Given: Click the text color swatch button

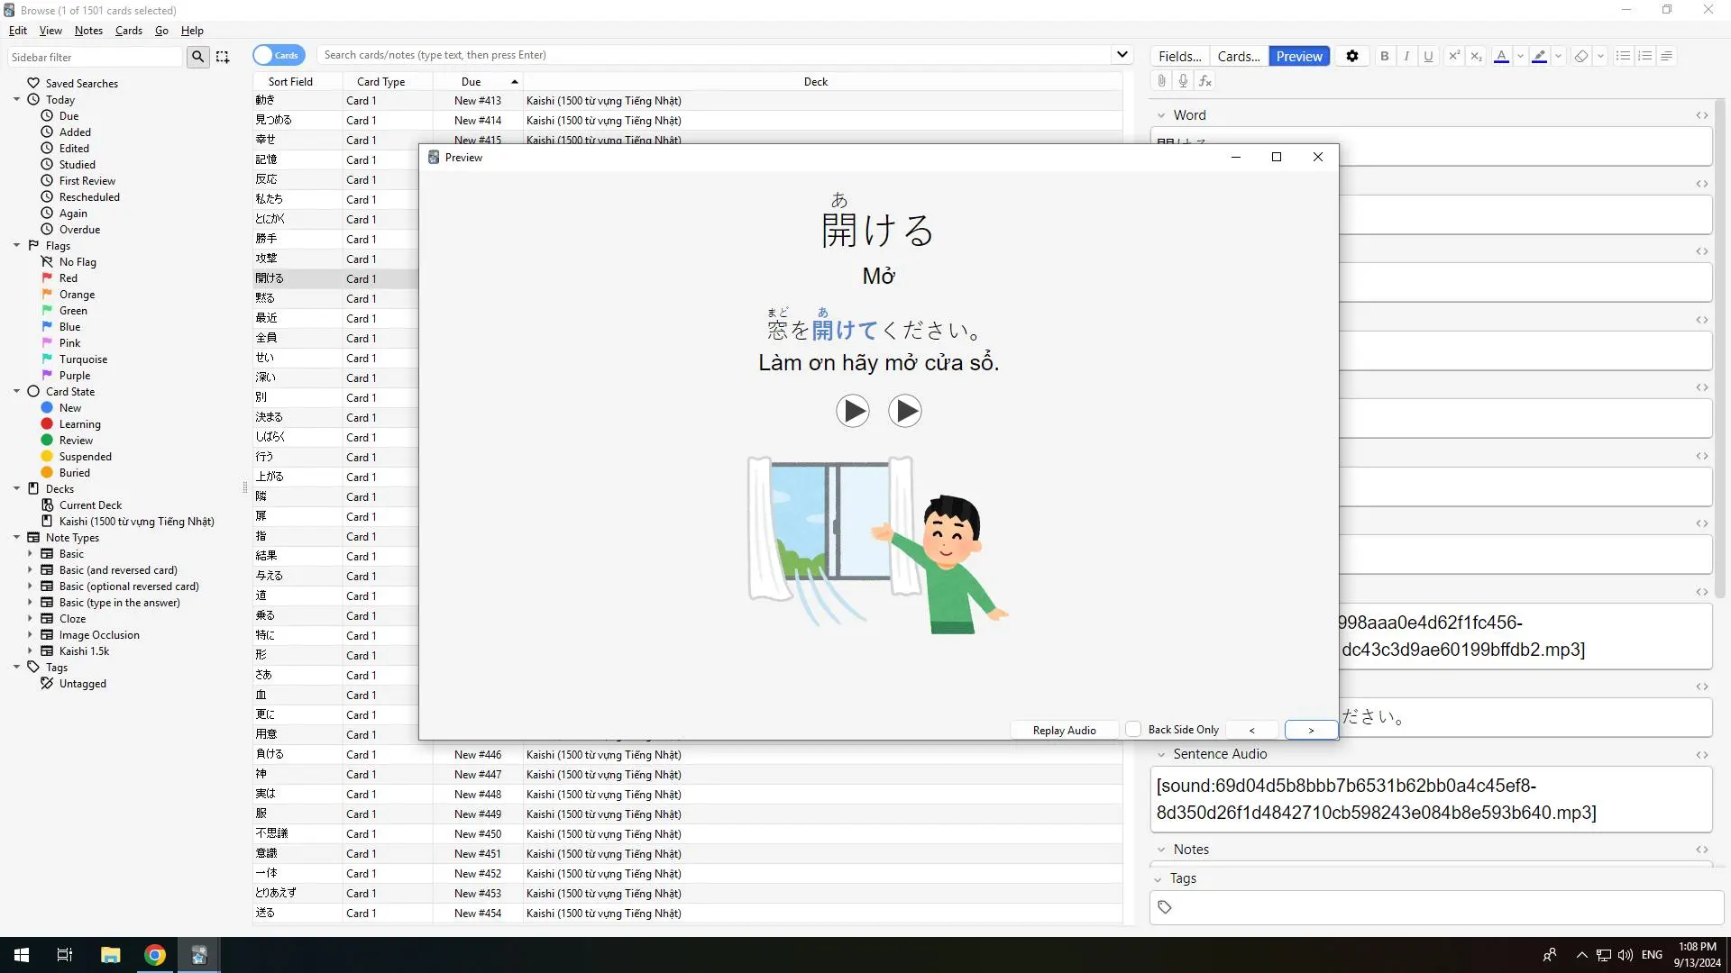Looking at the screenshot, I should tap(1501, 56).
